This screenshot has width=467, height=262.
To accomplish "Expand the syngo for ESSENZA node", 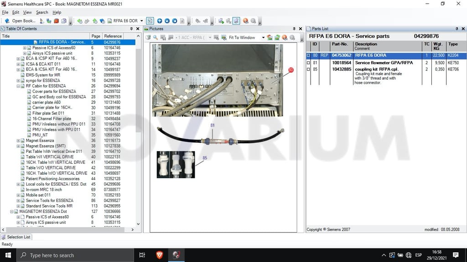I will coord(18,81).
